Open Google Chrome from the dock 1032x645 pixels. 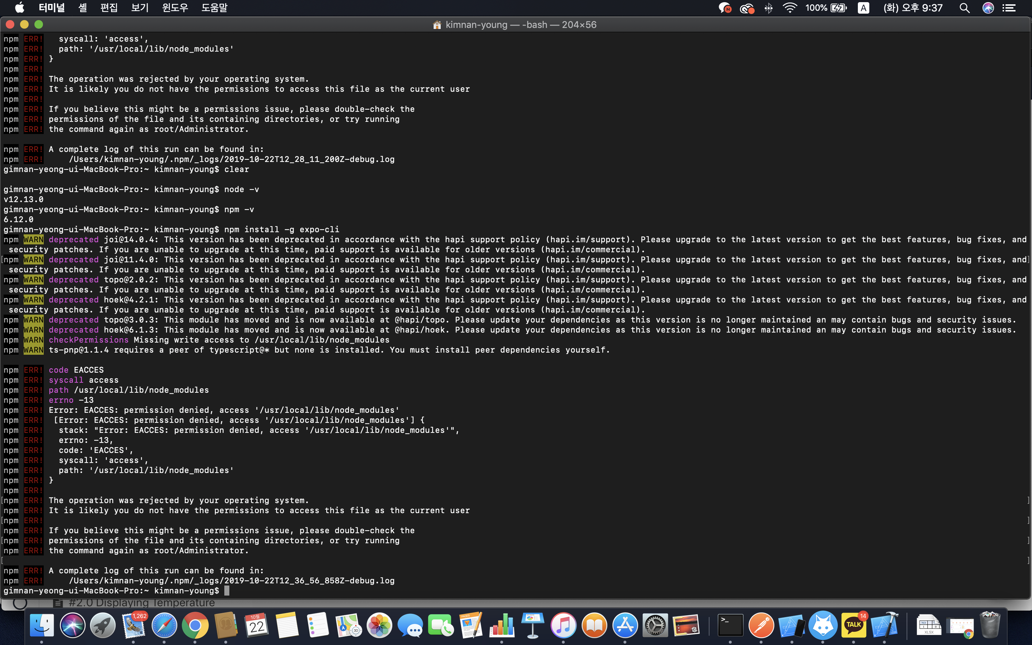pos(195,625)
